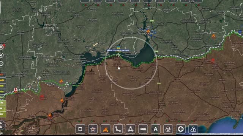The image size is (243, 136).
Task: Click the Kherson city label
Action: (9, 128)
